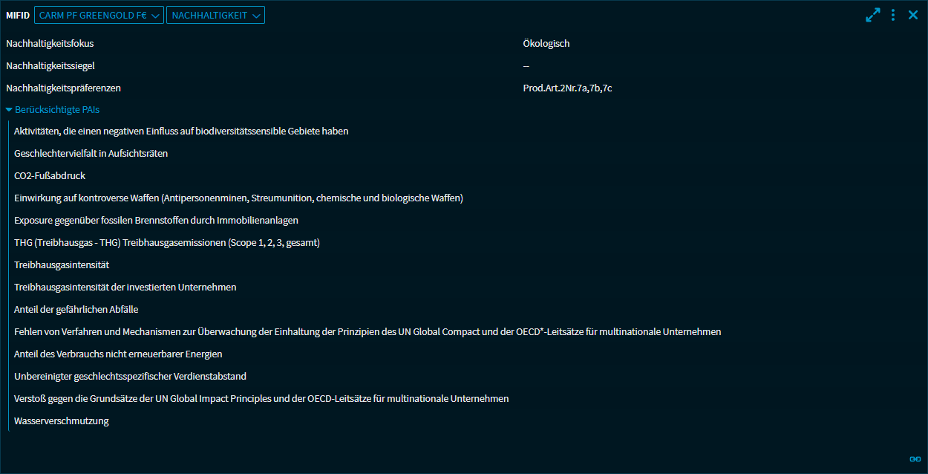Image resolution: width=928 pixels, height=474 pixels.
Task: Click the Ökologisch value
Action: (x=546, y=44)
